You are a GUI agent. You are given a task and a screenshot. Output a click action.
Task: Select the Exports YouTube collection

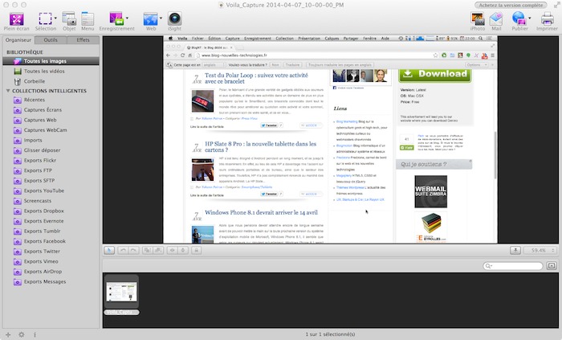[x=51, y=190]
